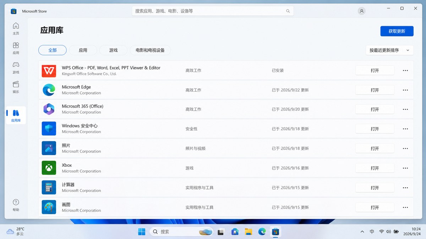Select the 应用 filter tab

83,50
